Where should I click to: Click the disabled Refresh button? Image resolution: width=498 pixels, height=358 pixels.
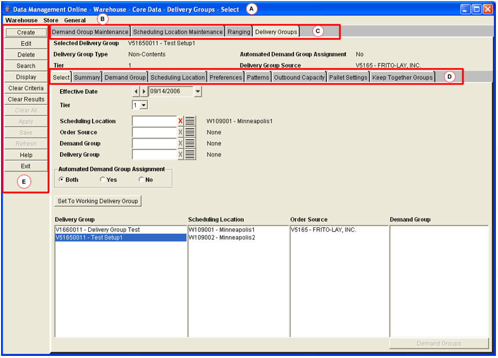(26, 143)
